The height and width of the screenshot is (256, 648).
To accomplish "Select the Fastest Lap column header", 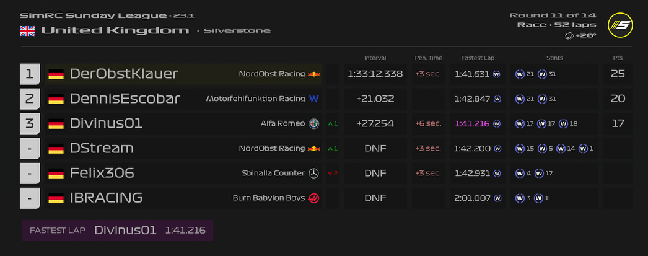I will pos(476,58).
